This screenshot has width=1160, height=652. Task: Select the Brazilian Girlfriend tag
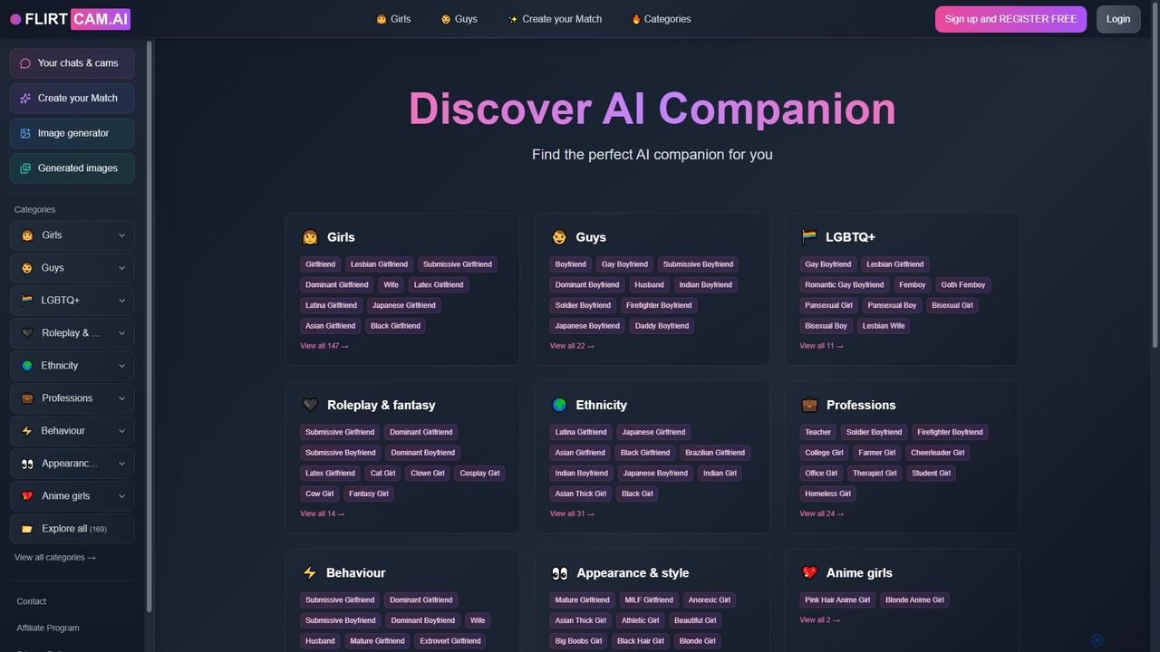[715, 453]
